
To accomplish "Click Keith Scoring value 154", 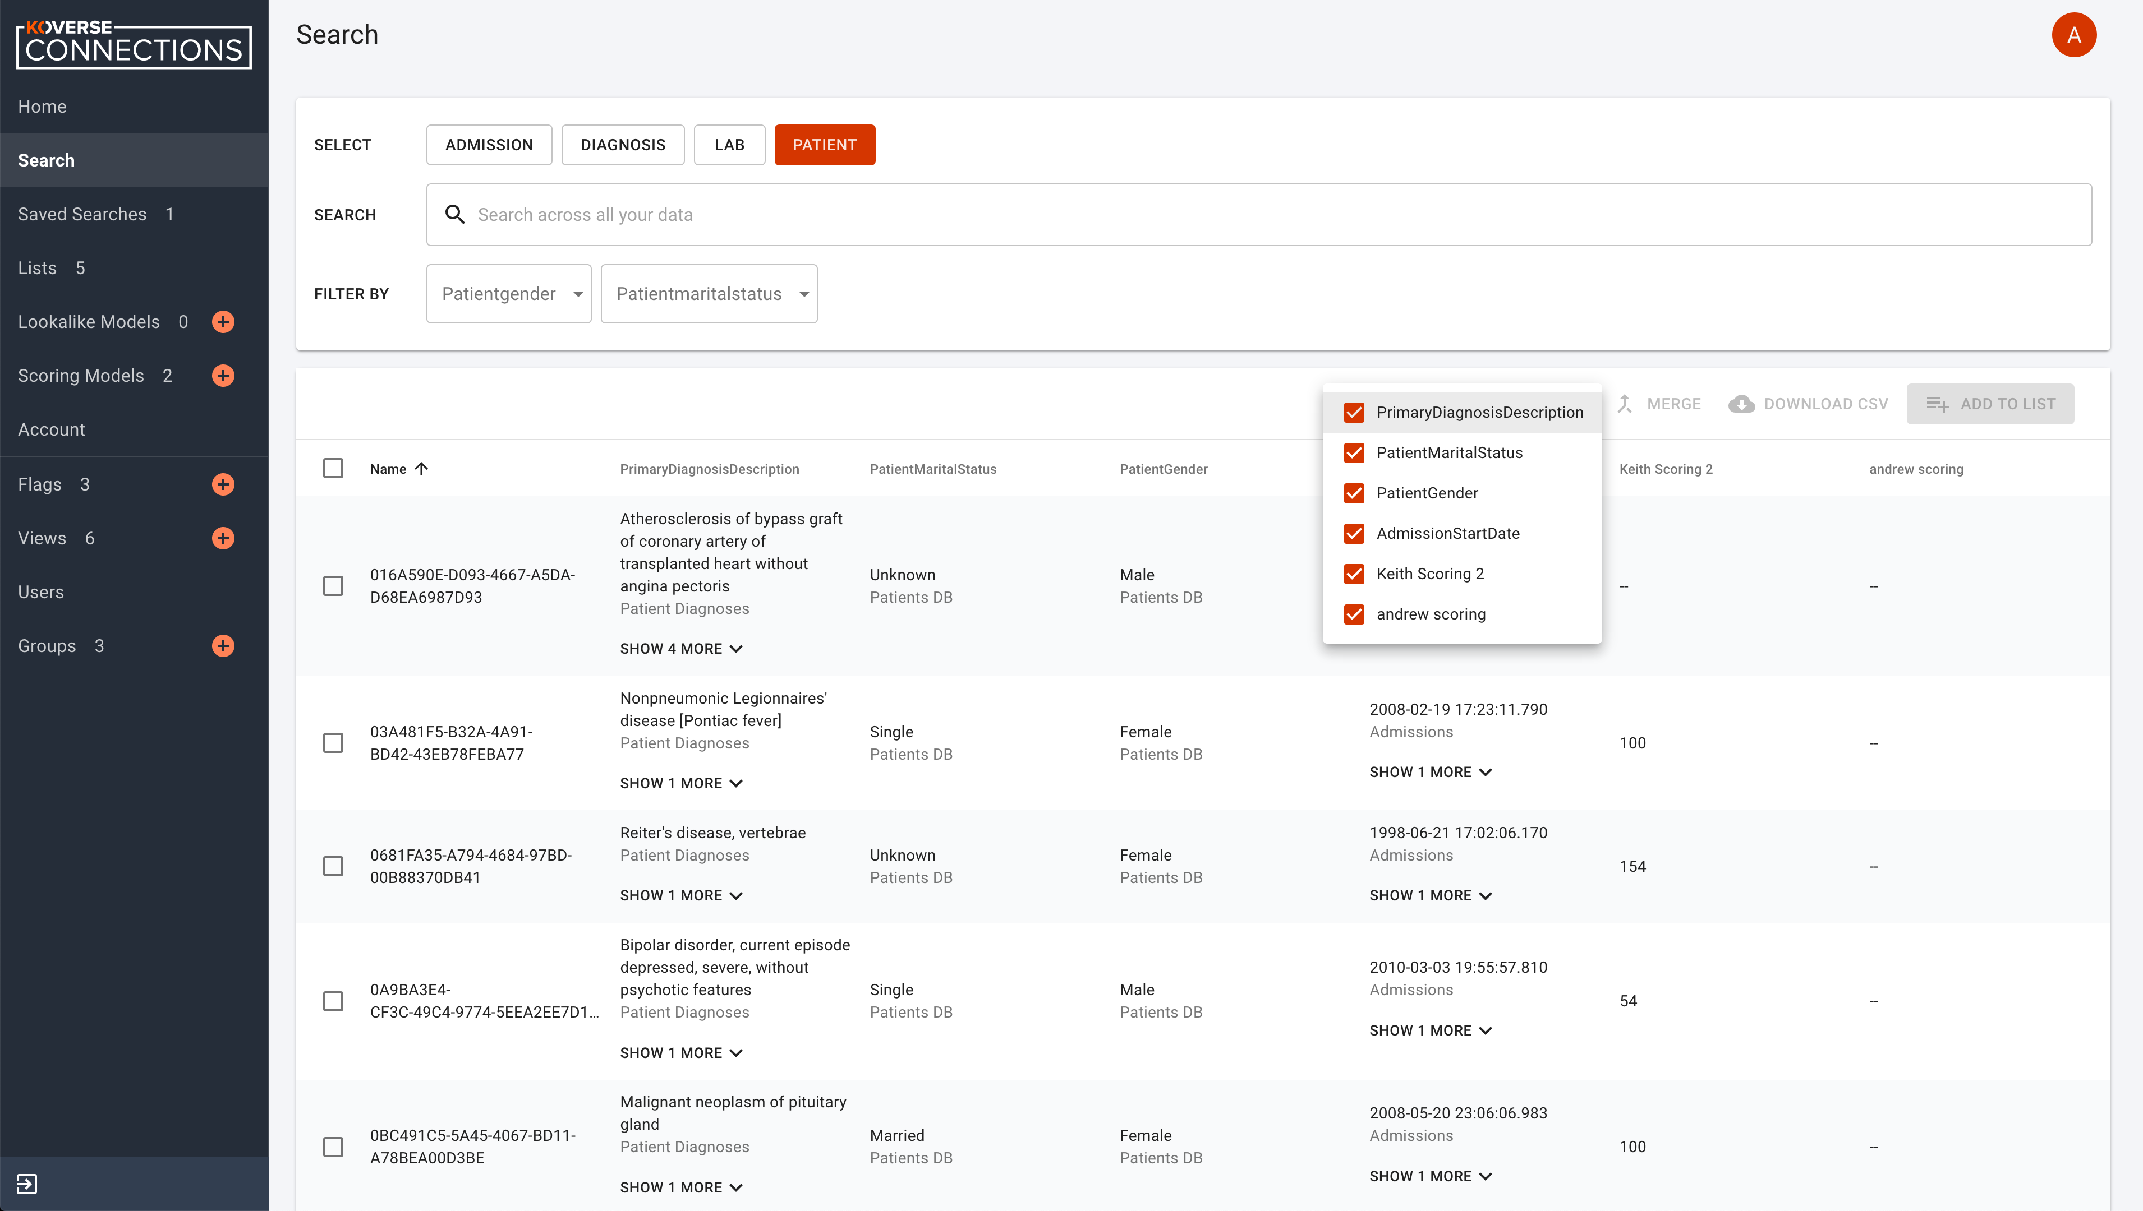I will point(1633,867).
